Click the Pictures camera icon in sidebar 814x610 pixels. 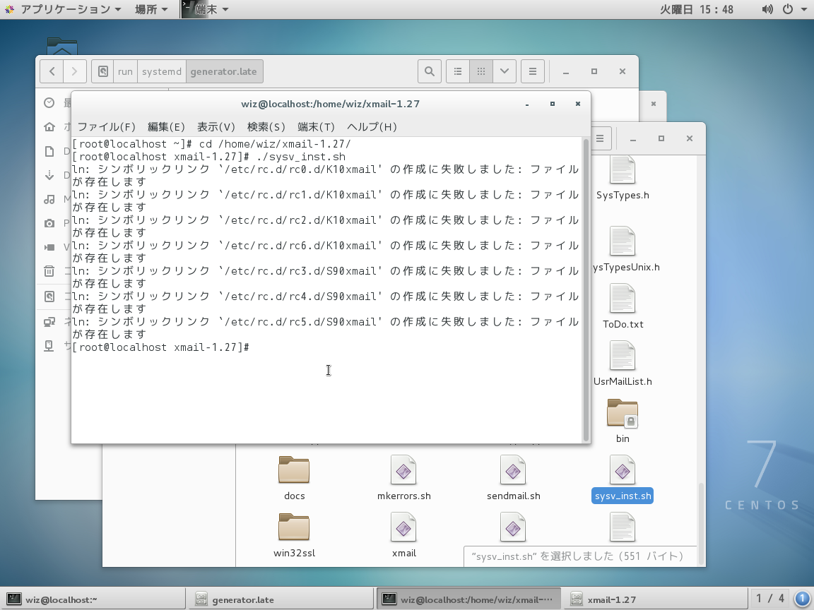point(49,223)
